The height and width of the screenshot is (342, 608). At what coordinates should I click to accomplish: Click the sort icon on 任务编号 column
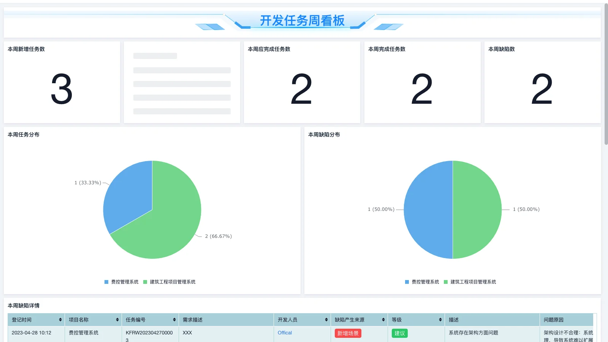coord(174,320)
